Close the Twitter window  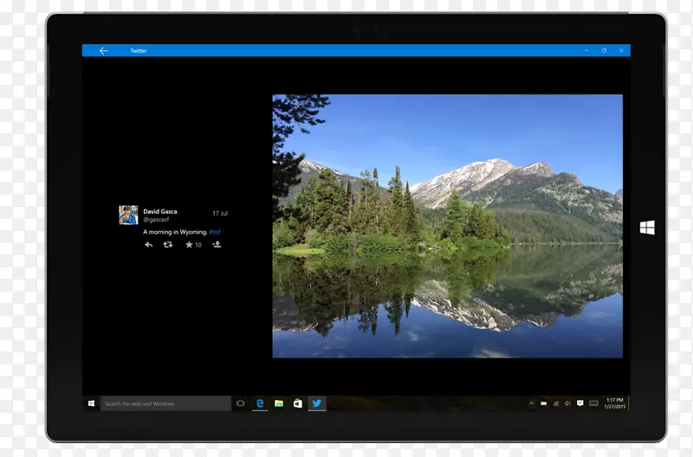621,51
